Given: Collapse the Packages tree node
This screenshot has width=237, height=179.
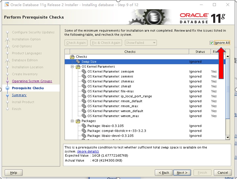Looking at the screenshot, I should coord(72,121).
